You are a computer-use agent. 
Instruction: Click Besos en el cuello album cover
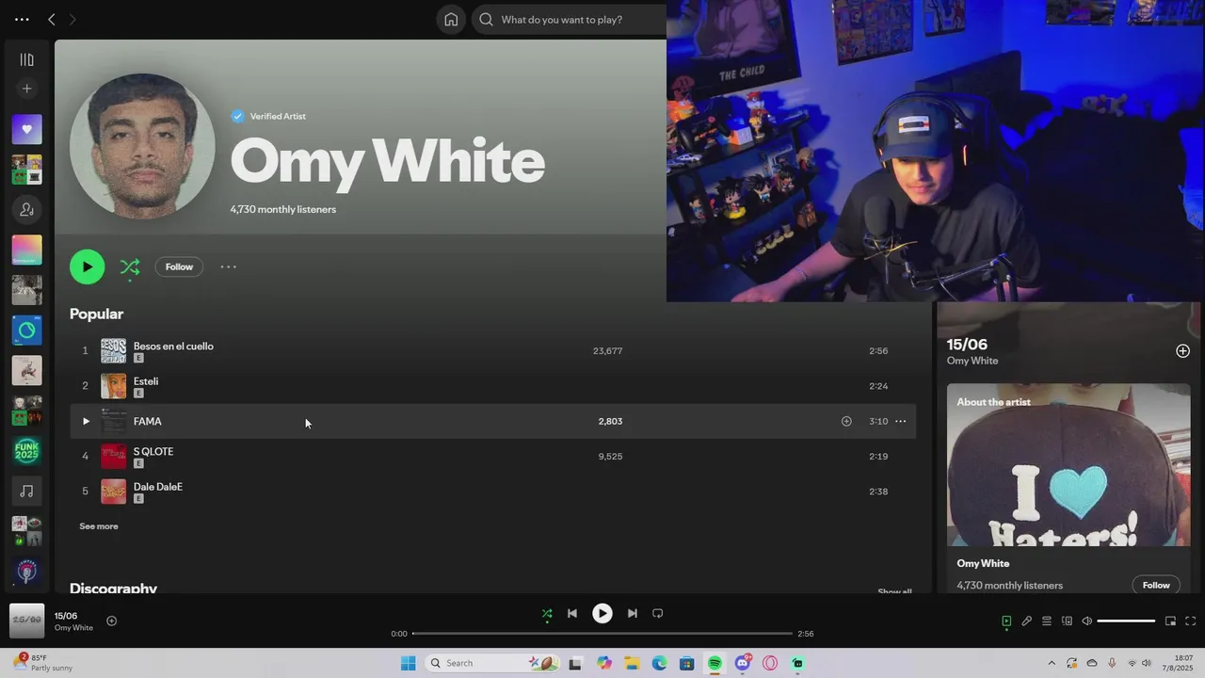pyautogui.click(x=113, y=350)
